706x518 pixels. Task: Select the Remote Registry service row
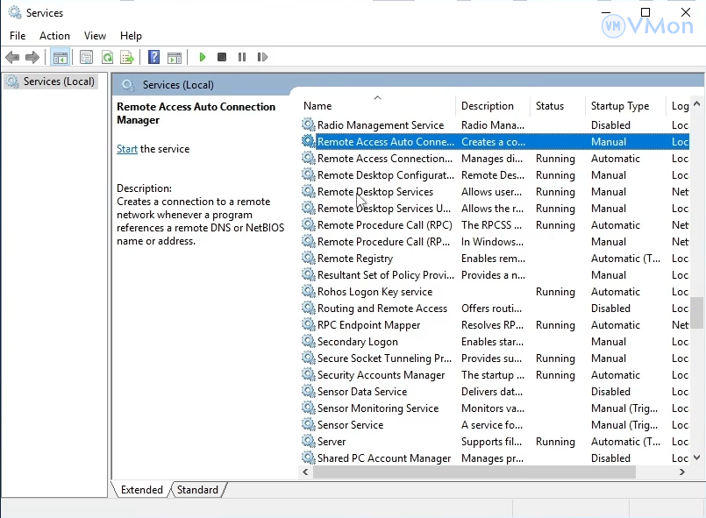pyautogui.click(x=355, y=259)
